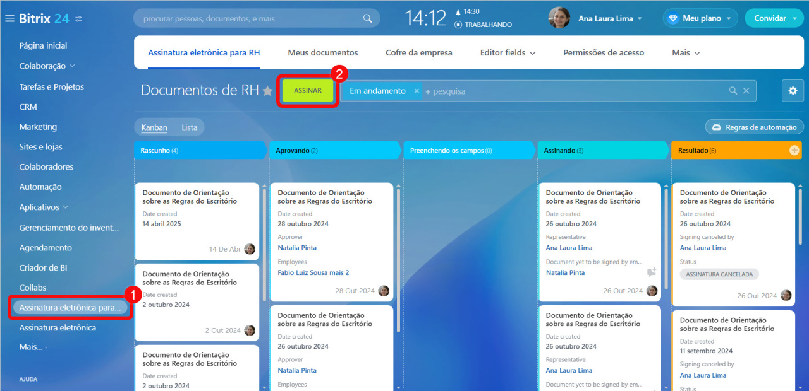This screenshot has height=391, width=809.
Task: Select the Kanban view
Action: tap(154, 127)
